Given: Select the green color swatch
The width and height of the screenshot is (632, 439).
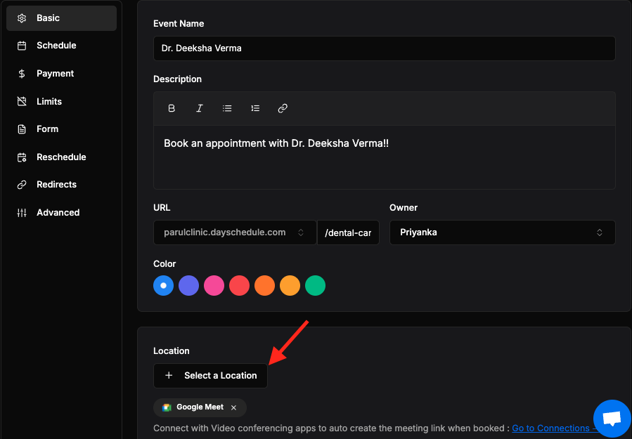Looking at the screenshot, I should point(315,286).
